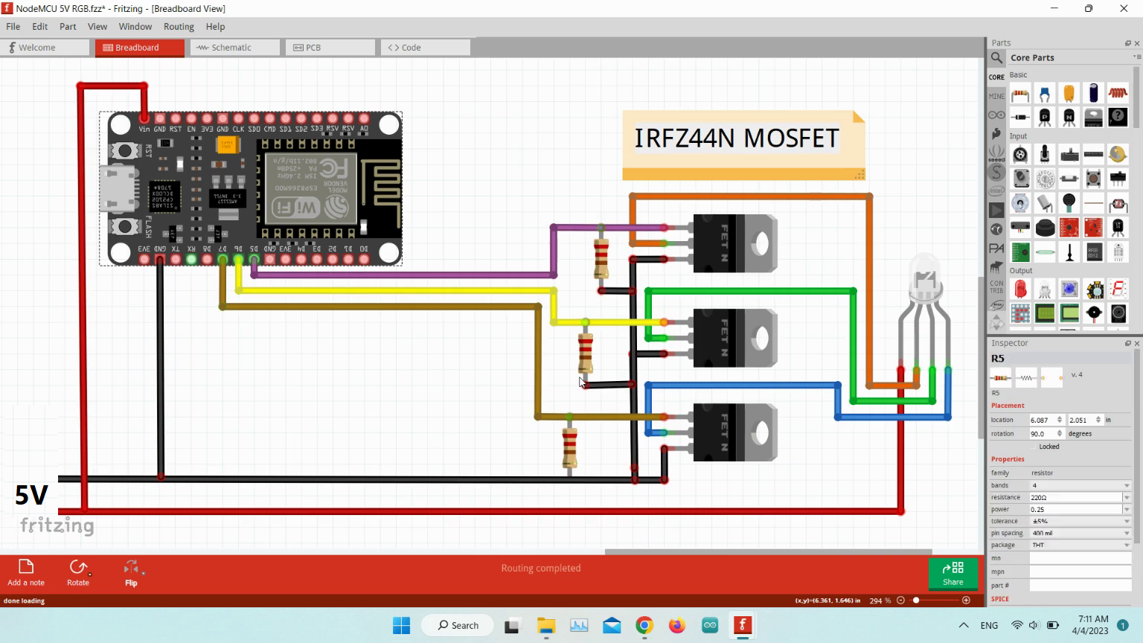
Task: Expand the package dropdown
Action: pos(1080,545)
